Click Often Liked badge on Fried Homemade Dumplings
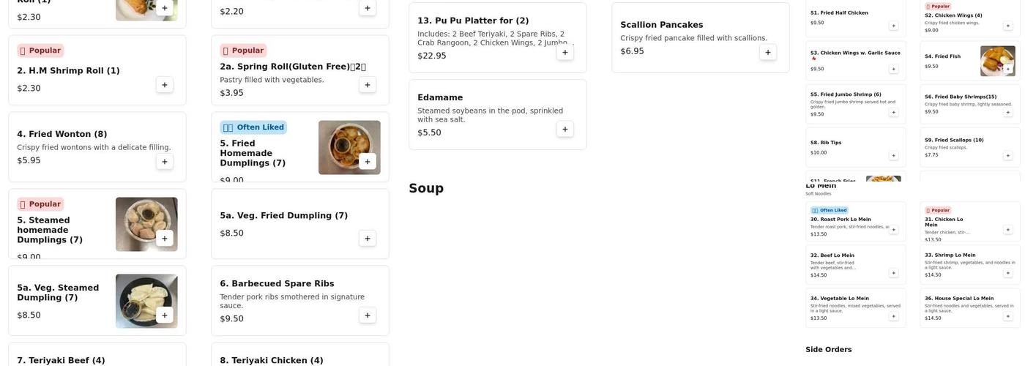This screenshot has height=366, width=1025. 253,127
